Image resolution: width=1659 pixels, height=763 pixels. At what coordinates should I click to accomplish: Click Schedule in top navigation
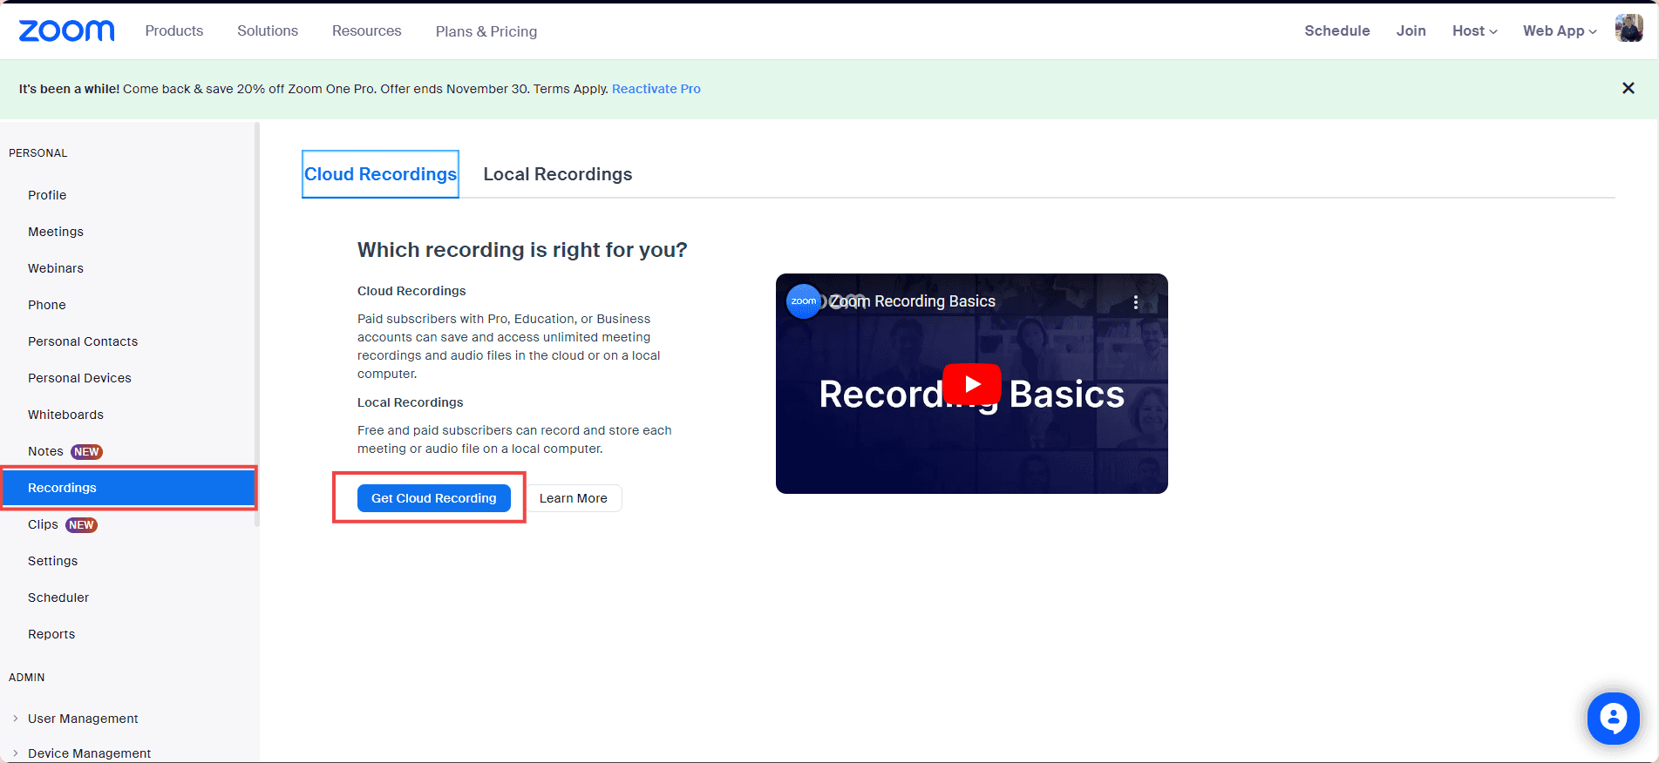[1337, 30]
